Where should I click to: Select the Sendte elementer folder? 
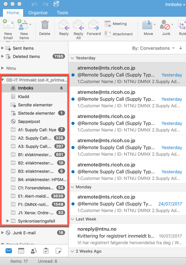(x=35, y=105)
